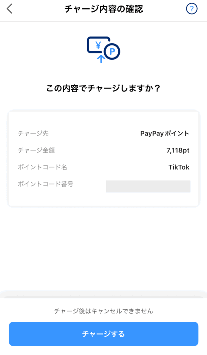Tap the masked point code number field
The height and width of the screenshot is (355, 207).
pos(148,186)
